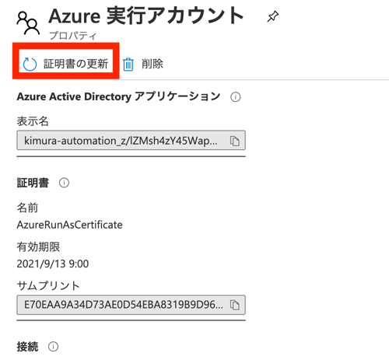Click the 証明書 section heading
Image resolution: width=389 pixels, height=360 pixels.
pos(33,183)
